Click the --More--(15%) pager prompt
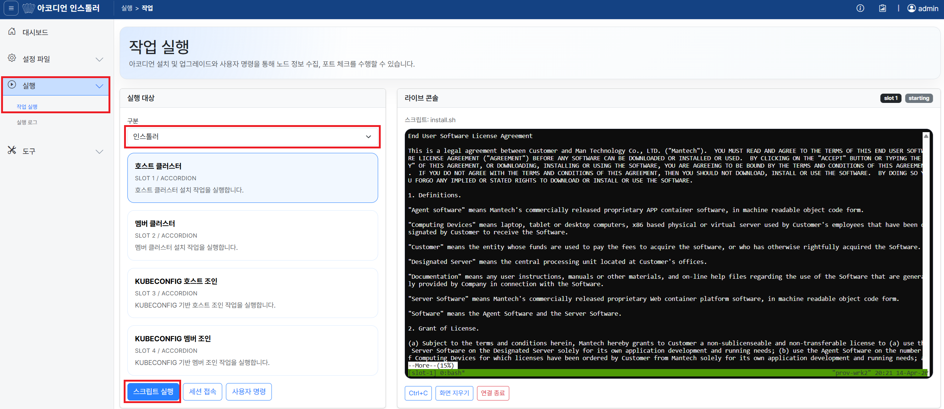The image size is (944, 409). pos(431,365)
